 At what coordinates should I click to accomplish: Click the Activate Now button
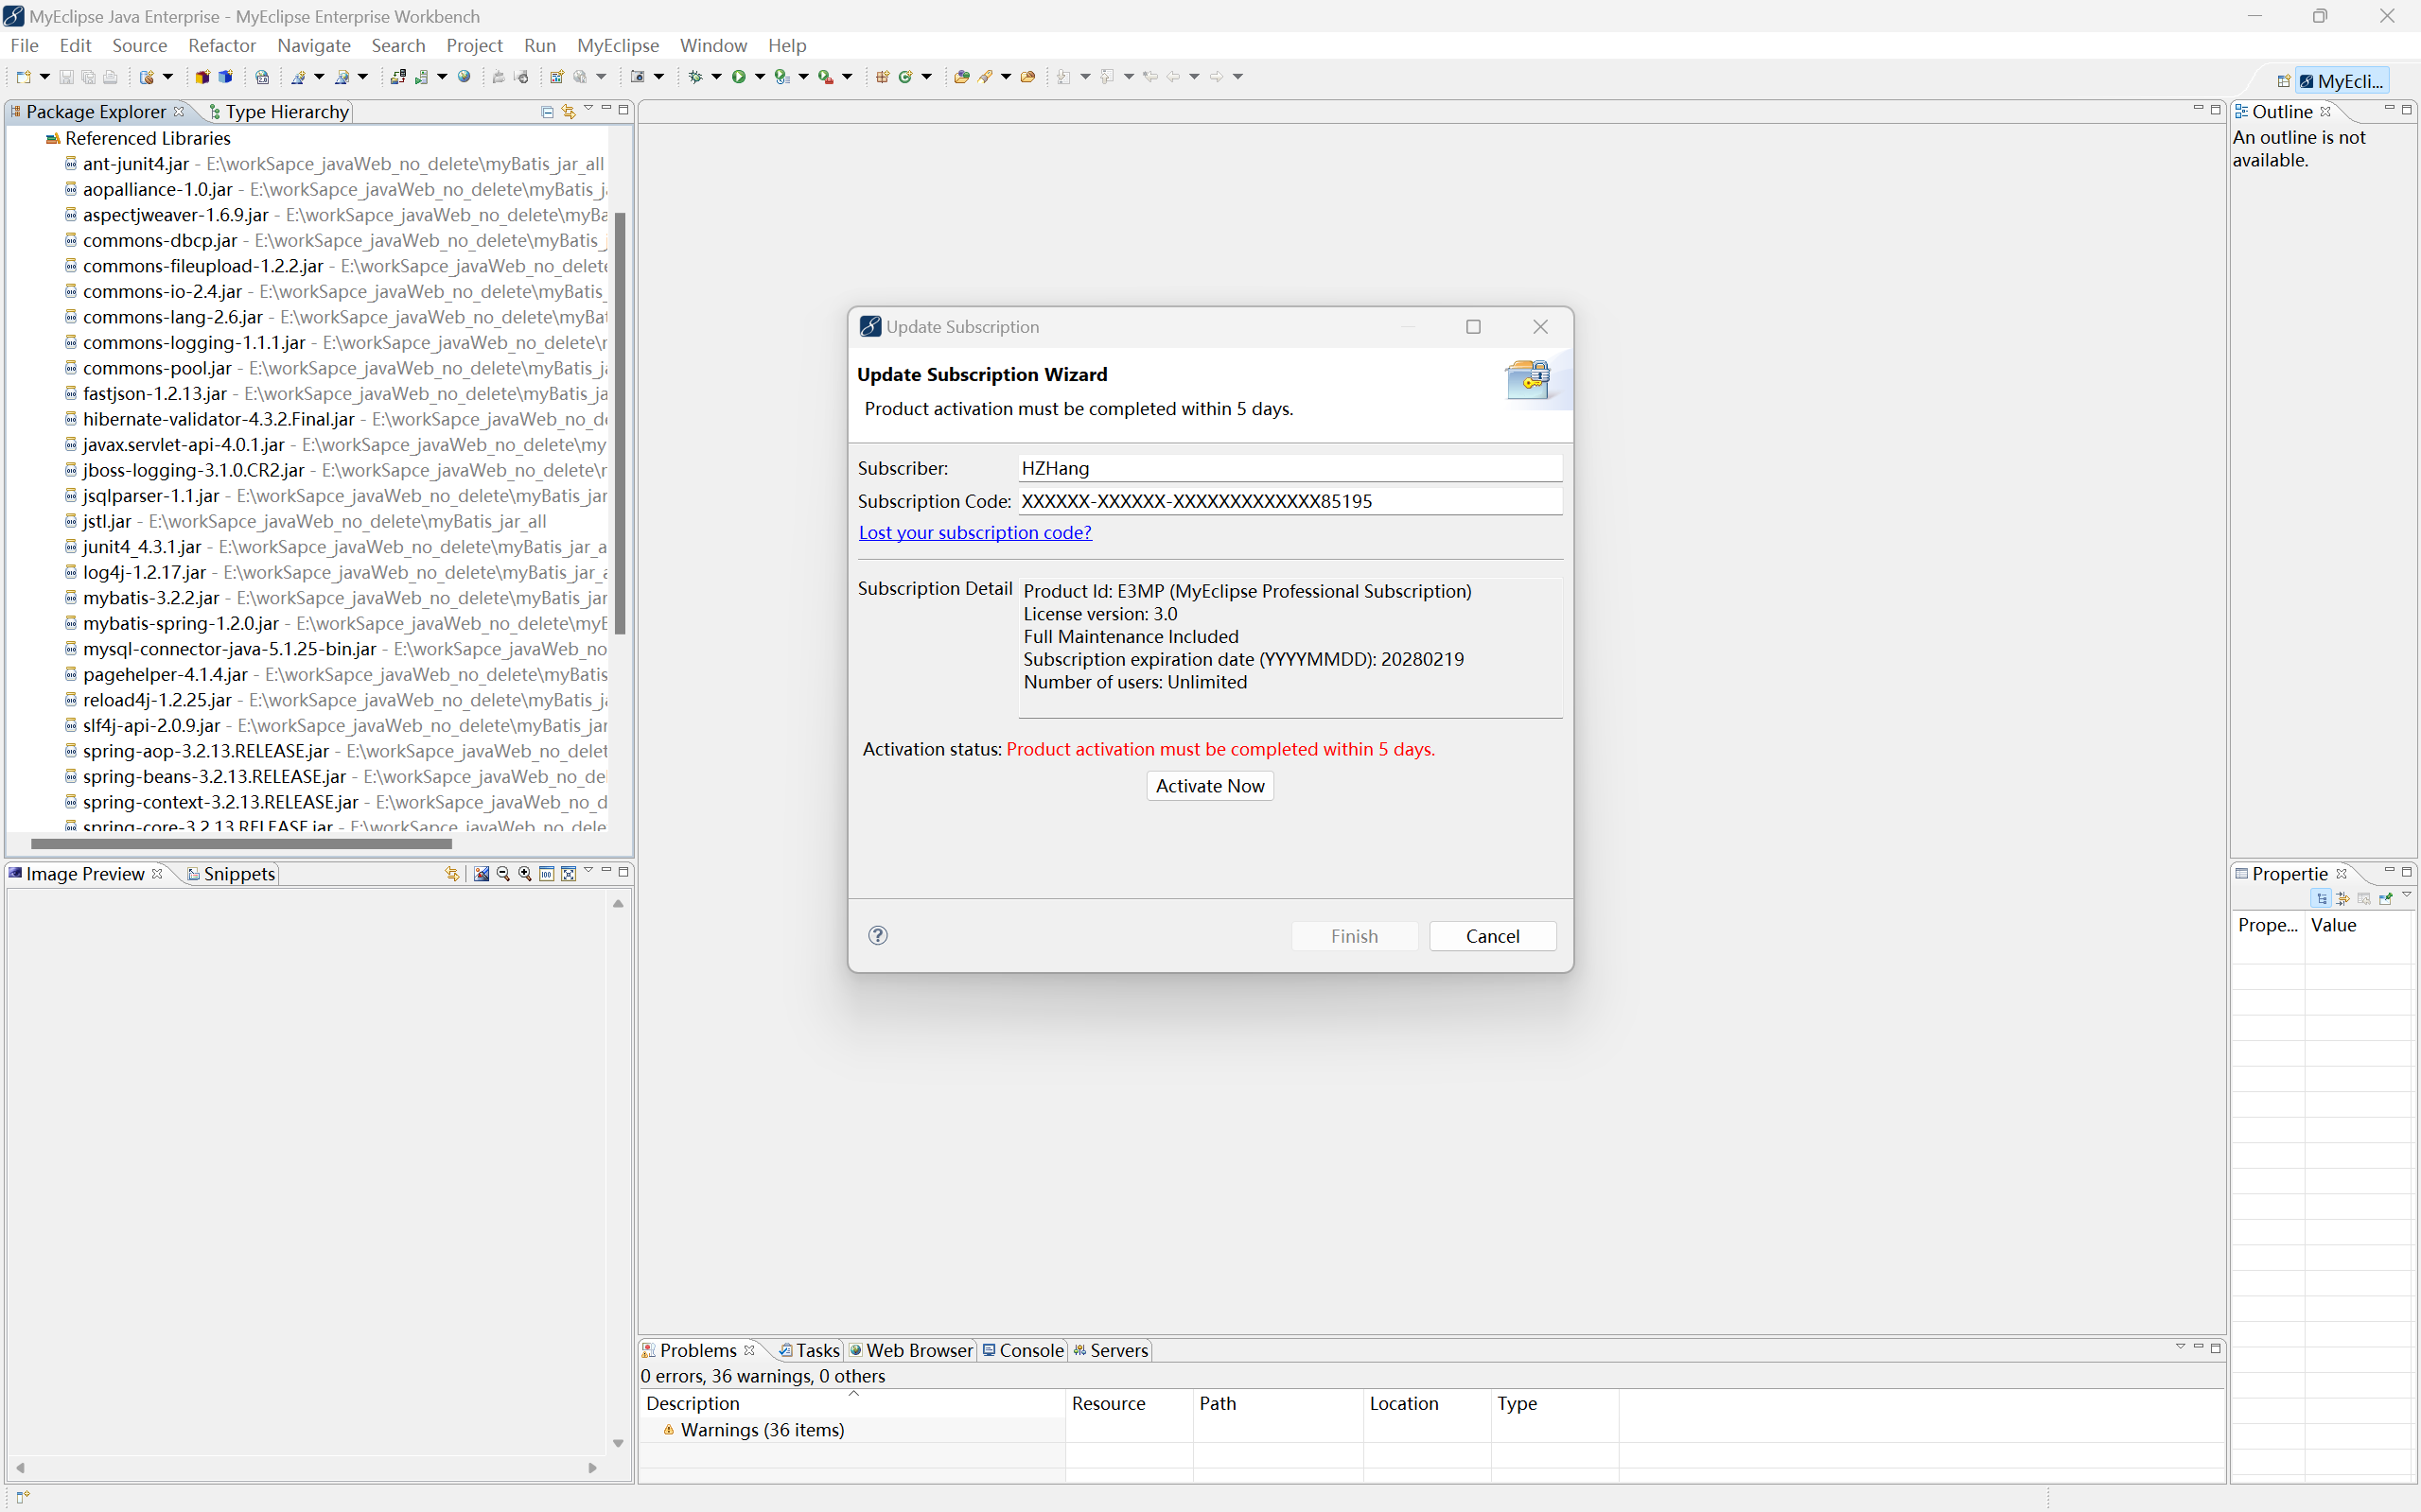point(1209,786)
